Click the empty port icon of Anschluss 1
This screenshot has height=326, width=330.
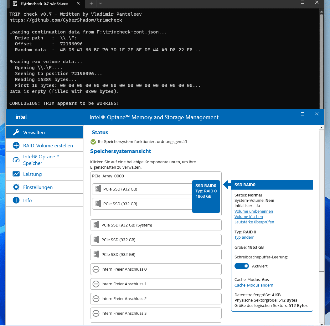[x=96, y=284]
